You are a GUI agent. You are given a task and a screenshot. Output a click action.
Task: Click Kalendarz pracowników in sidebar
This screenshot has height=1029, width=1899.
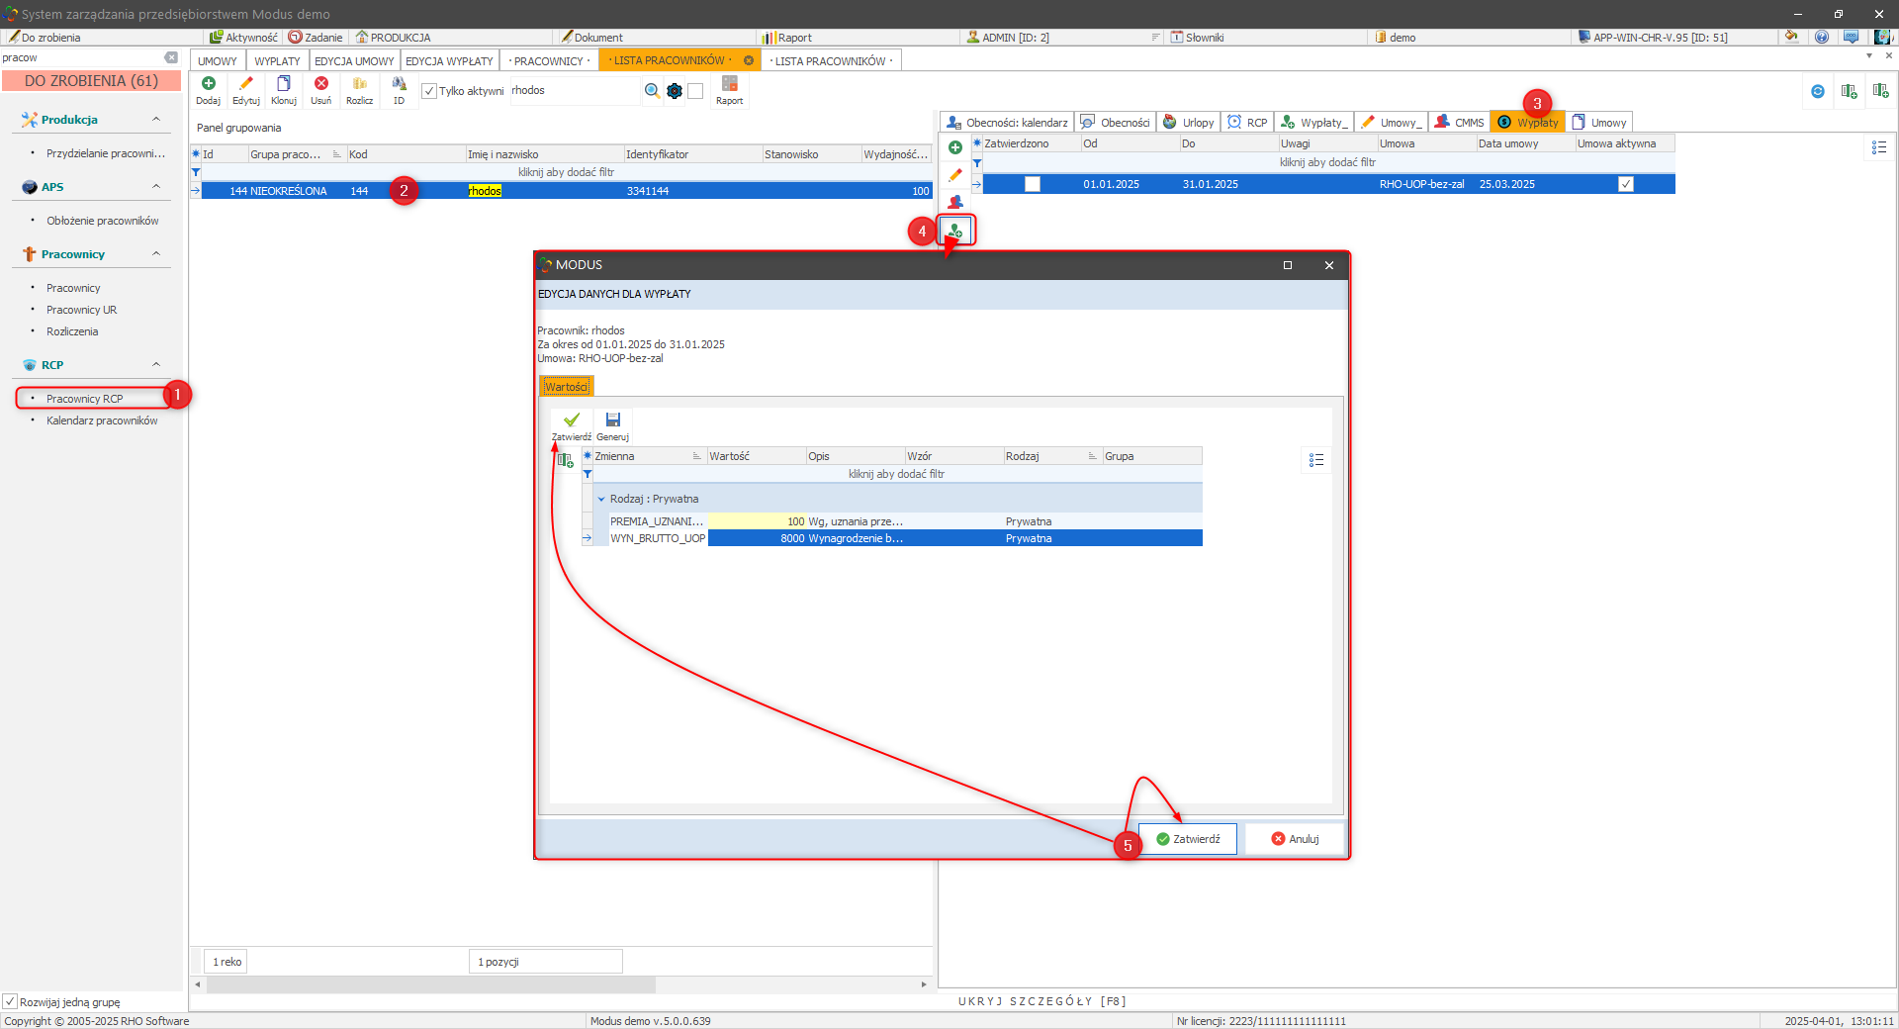(102, 421)
